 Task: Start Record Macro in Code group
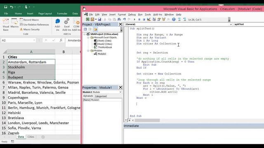(29, 20)
